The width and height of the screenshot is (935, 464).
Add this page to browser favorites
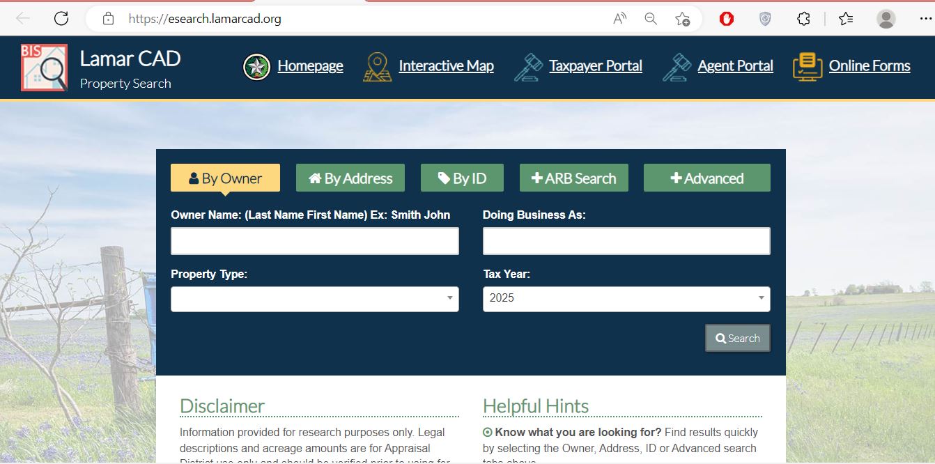point(682,19)
